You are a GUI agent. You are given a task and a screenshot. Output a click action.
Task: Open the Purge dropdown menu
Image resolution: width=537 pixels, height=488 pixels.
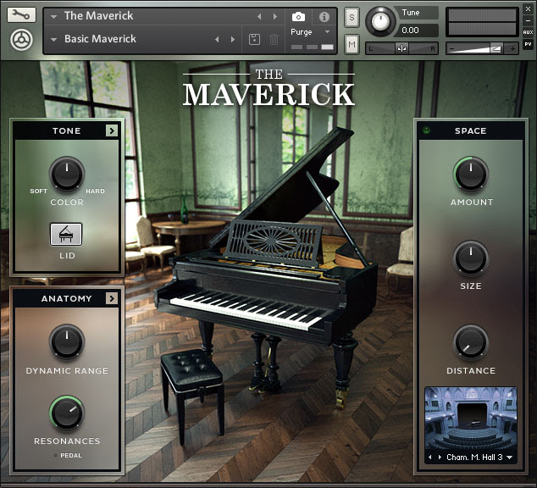click(327, 32)
